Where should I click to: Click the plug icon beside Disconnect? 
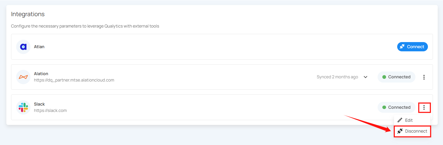(400, 131)
